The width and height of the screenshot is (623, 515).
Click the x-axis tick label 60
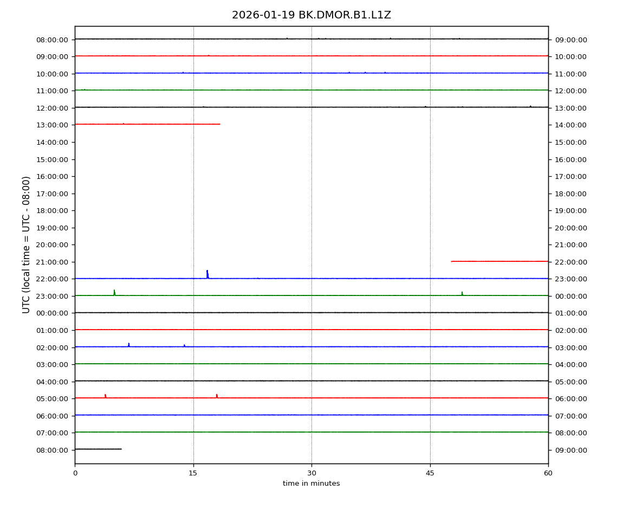[548, 473]
